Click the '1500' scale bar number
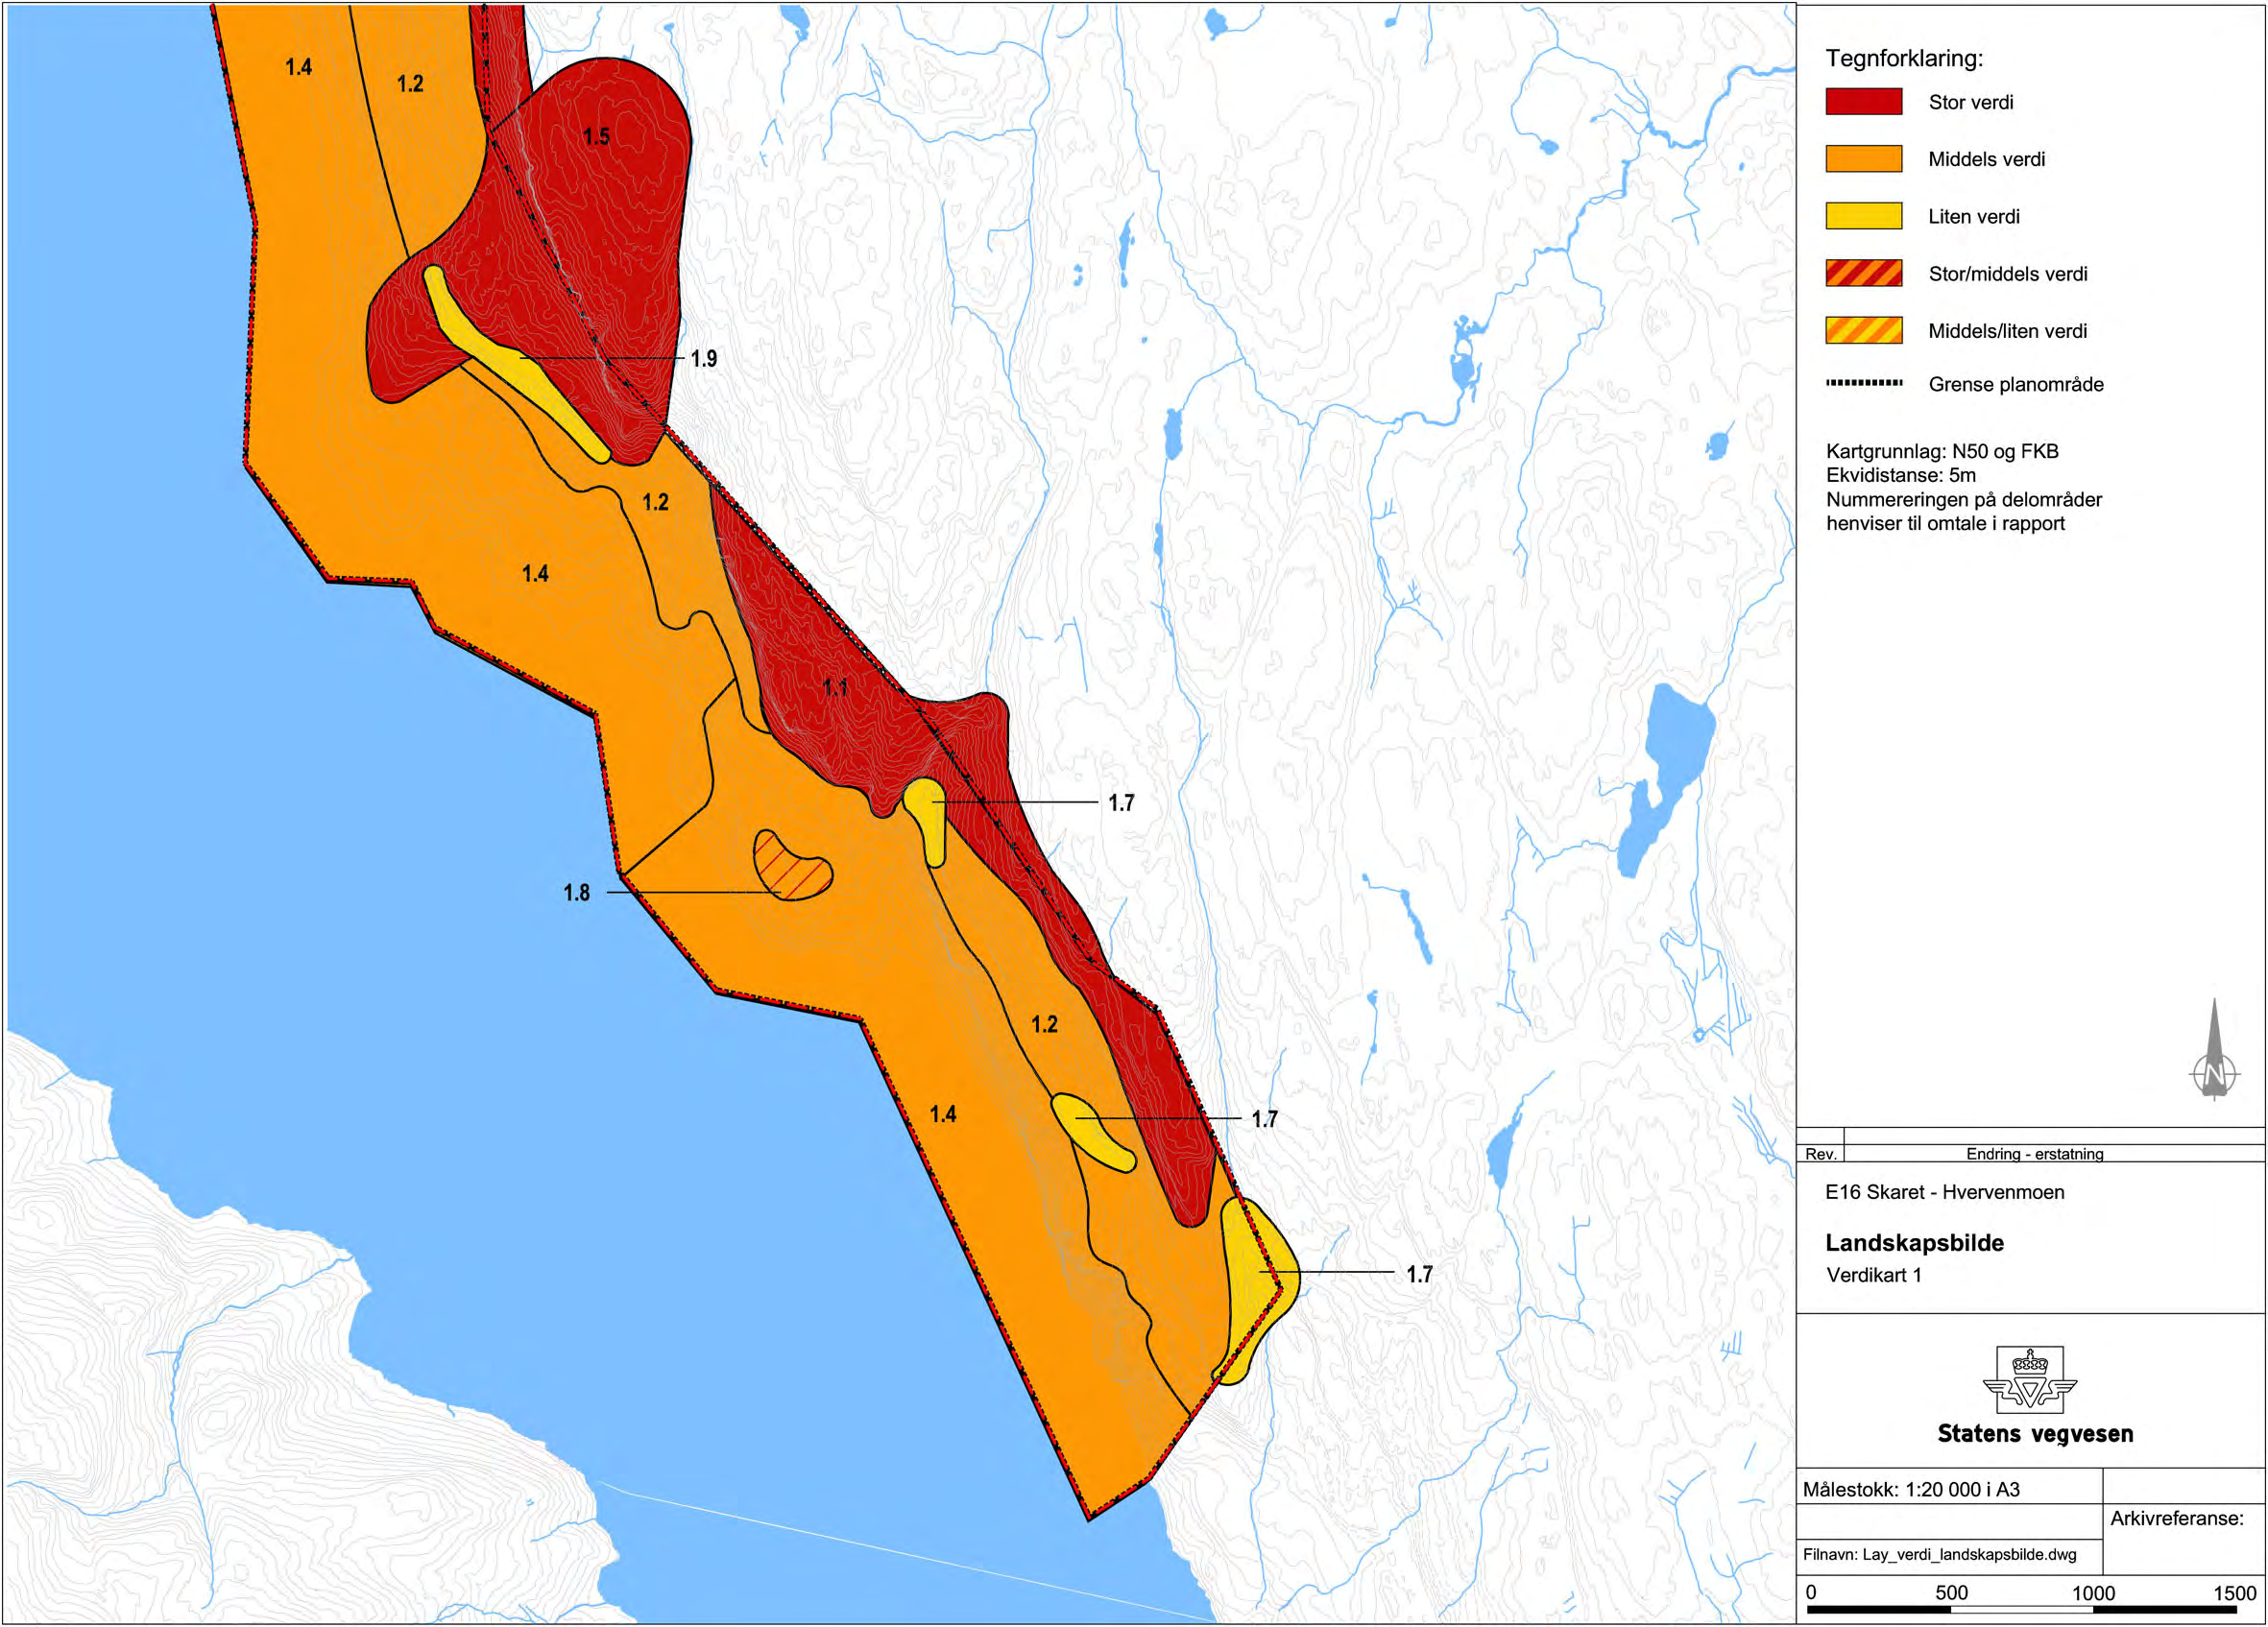This screenshot has width=2268, height=1627. pyautogui.click(x=2234, y=1592)
